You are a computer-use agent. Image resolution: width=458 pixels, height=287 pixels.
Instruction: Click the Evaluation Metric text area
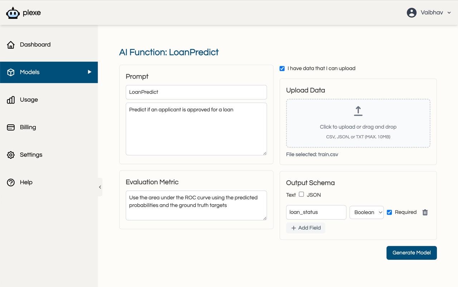tap(196, 205)
